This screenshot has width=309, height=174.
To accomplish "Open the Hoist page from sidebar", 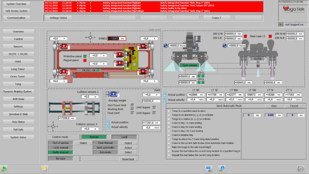I will (x=18, y=61).
